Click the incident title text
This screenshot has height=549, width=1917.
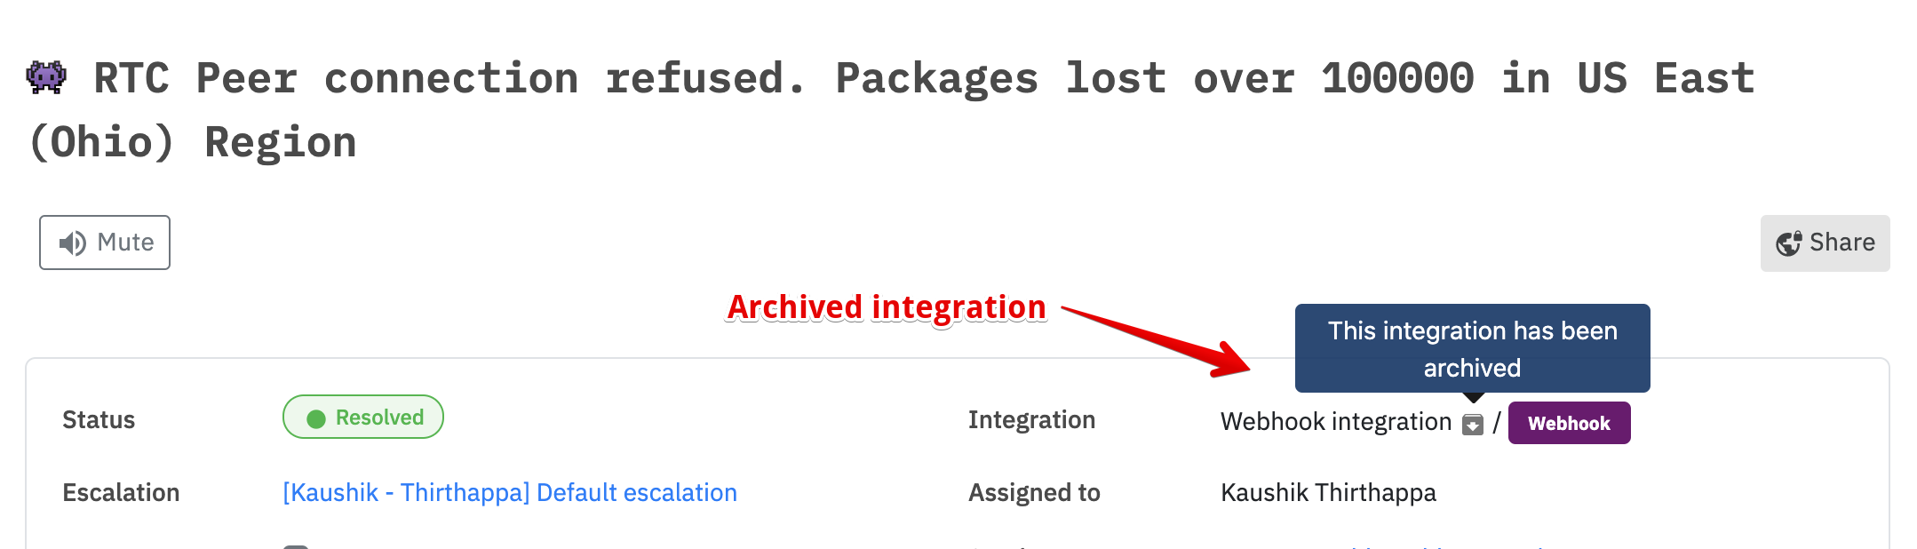891,110
